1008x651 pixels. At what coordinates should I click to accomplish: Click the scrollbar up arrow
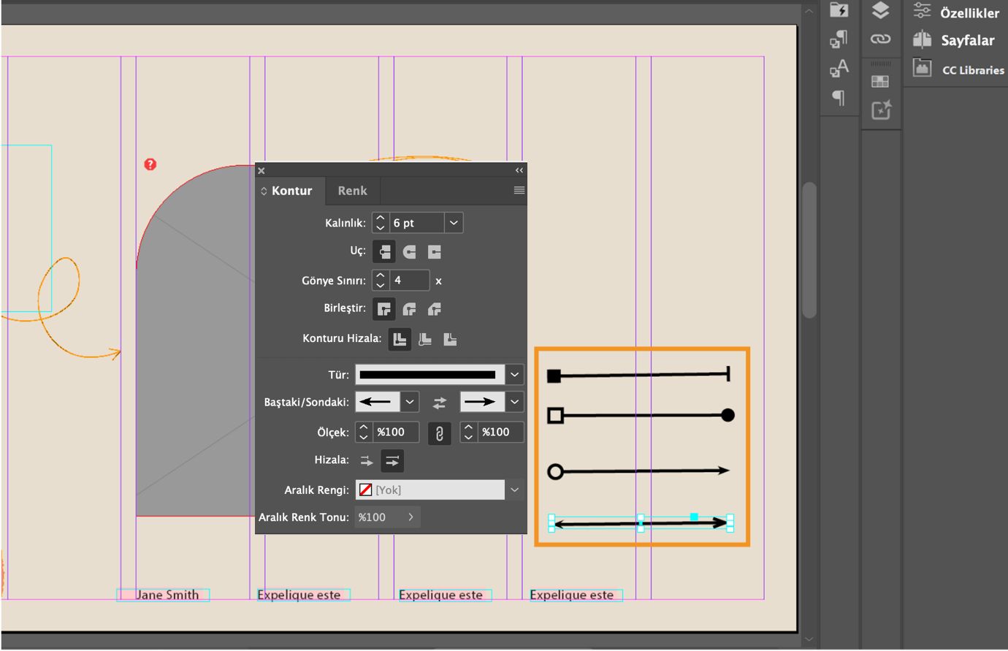click(809, 12)
